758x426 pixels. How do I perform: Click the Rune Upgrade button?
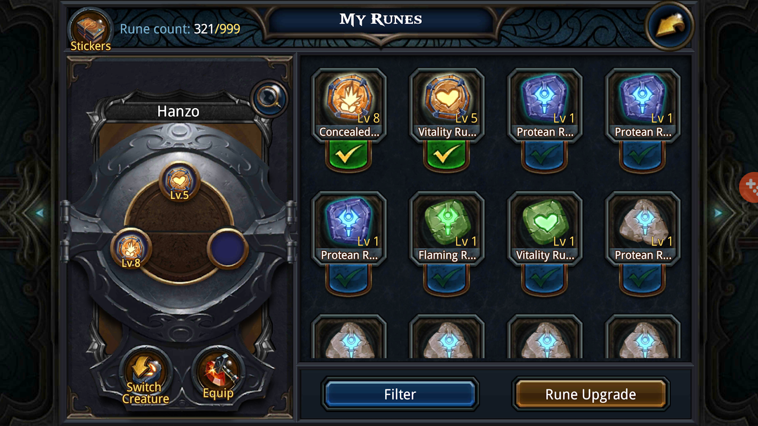(590, 394)
